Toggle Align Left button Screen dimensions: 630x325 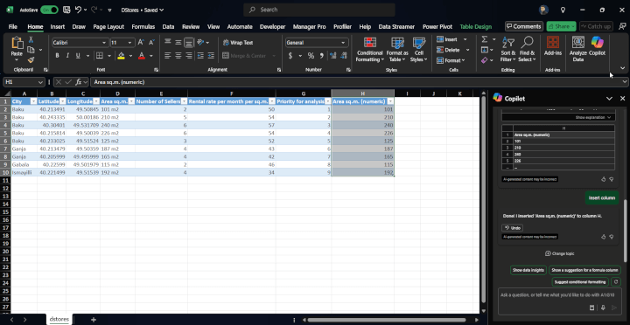(x=168, y=56)
